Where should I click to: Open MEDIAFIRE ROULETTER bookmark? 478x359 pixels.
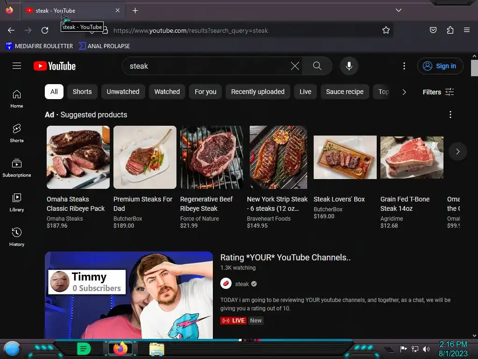point(39,46)
